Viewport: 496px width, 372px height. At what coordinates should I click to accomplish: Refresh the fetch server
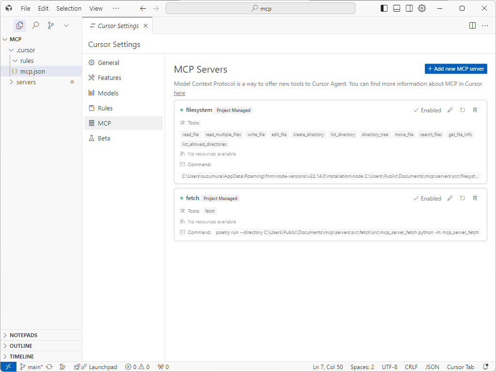(463, 198)
